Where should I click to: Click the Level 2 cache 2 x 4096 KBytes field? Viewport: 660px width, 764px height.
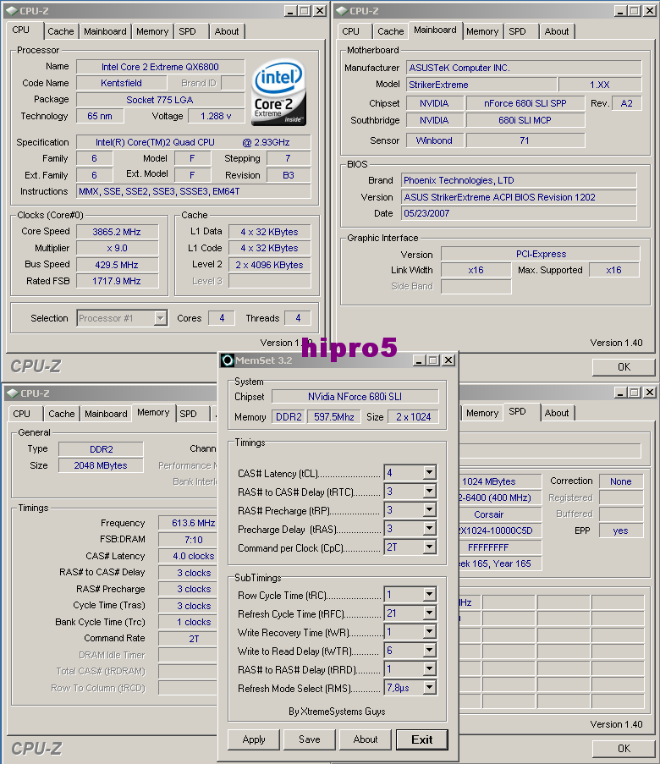point(270,265)
